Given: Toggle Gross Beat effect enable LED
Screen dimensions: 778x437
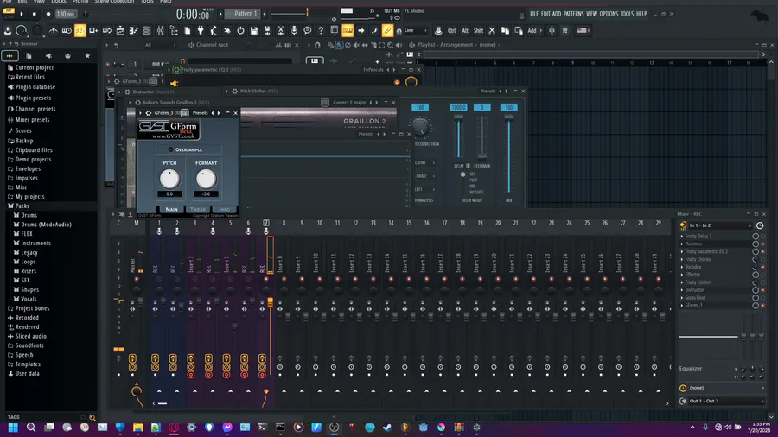Looking at the screenshot, I should point(763,298).
